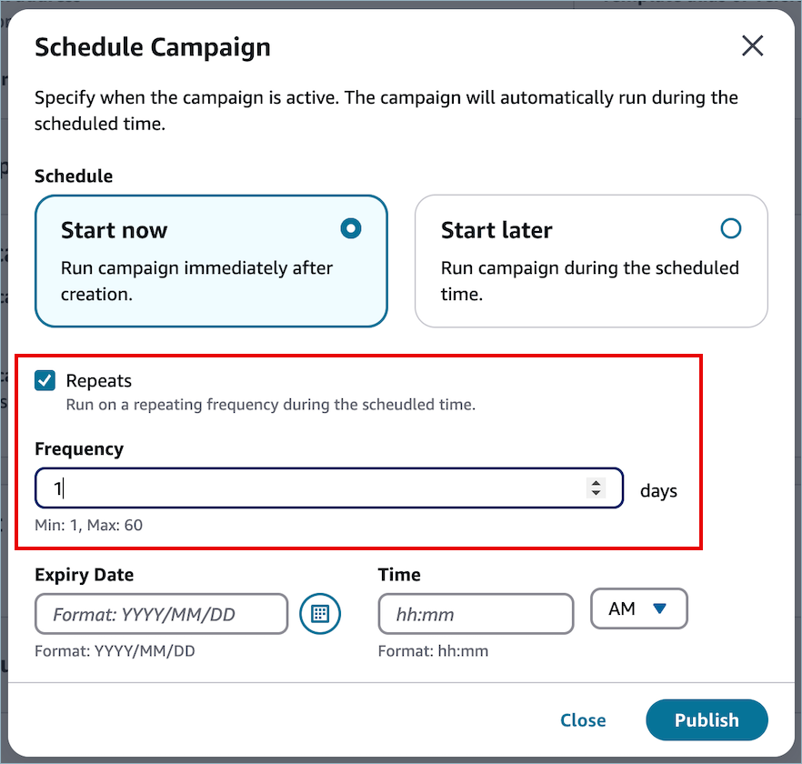The image size is (802, 764).
Task: Click the down arrow on the Frequency stepper
Action: coord(597,494)
